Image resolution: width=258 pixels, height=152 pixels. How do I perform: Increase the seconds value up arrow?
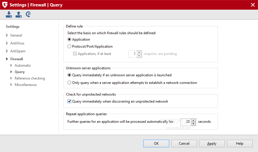193,120
